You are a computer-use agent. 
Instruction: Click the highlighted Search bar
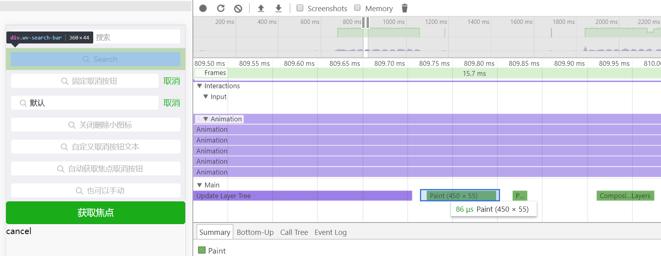[x=96, y=59]
